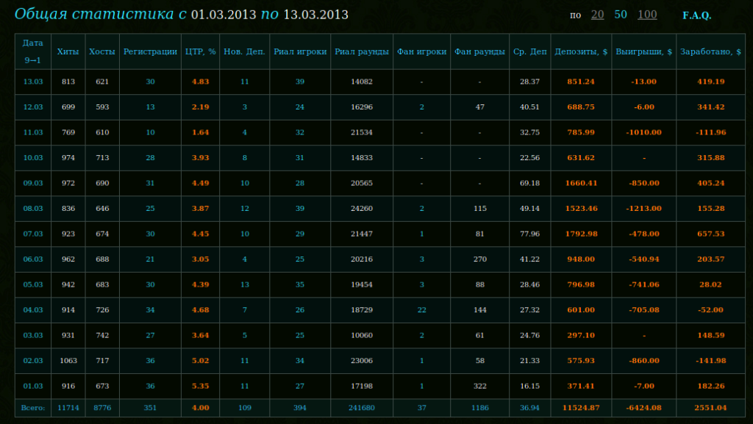Click fan players value 22 in 04.03 row
753x424 pixels.
(x=421, y=310)
